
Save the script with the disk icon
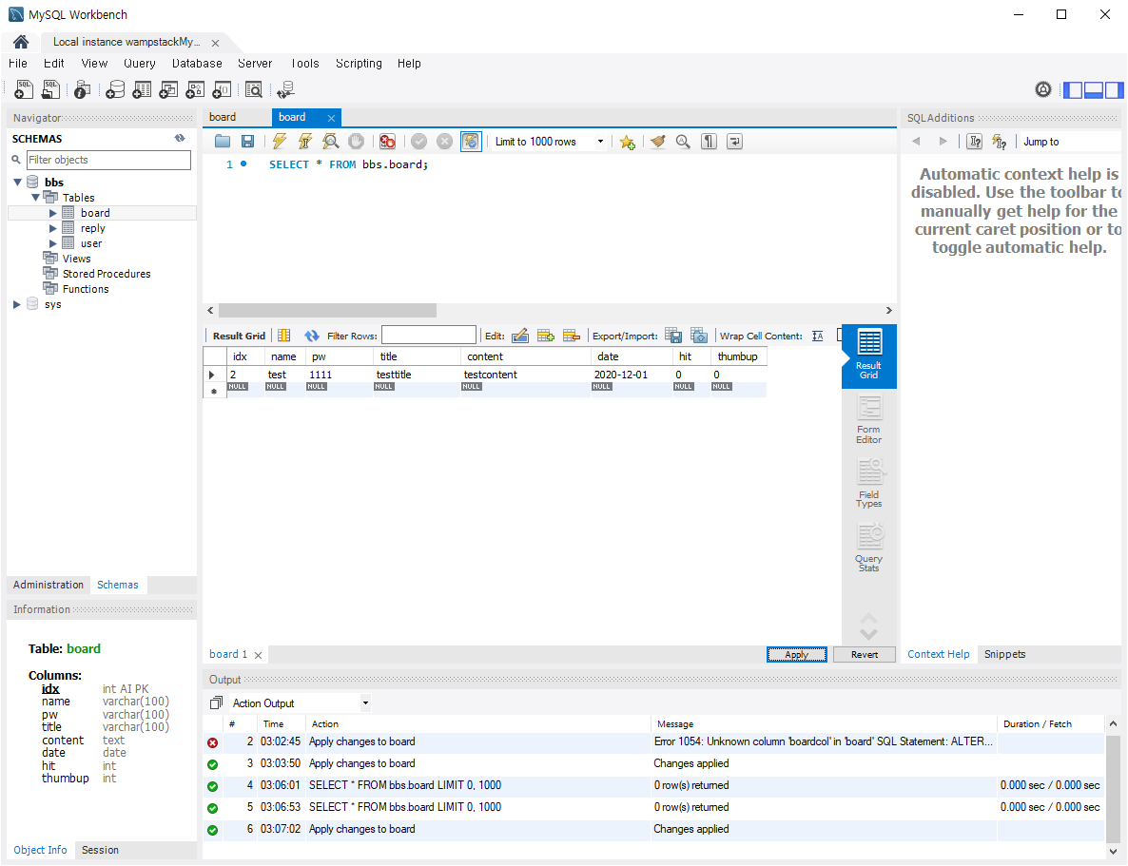point(247,142)
